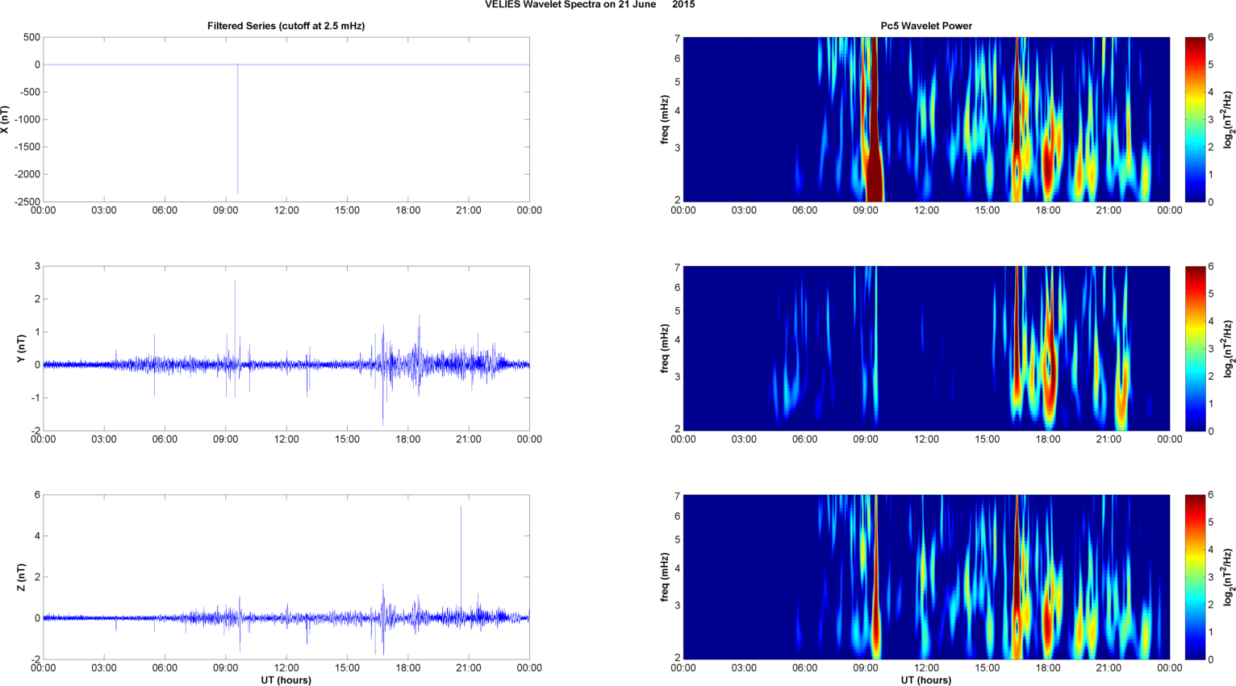This screenshot has width=1236, height=686.
Task: Click the '-2500' tick on the X plot
Action: tap(26, 202)
